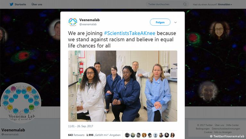
Task: Open the large Veenema Lab profile picture
Action: pyautogui.click(x=21, y=103)
